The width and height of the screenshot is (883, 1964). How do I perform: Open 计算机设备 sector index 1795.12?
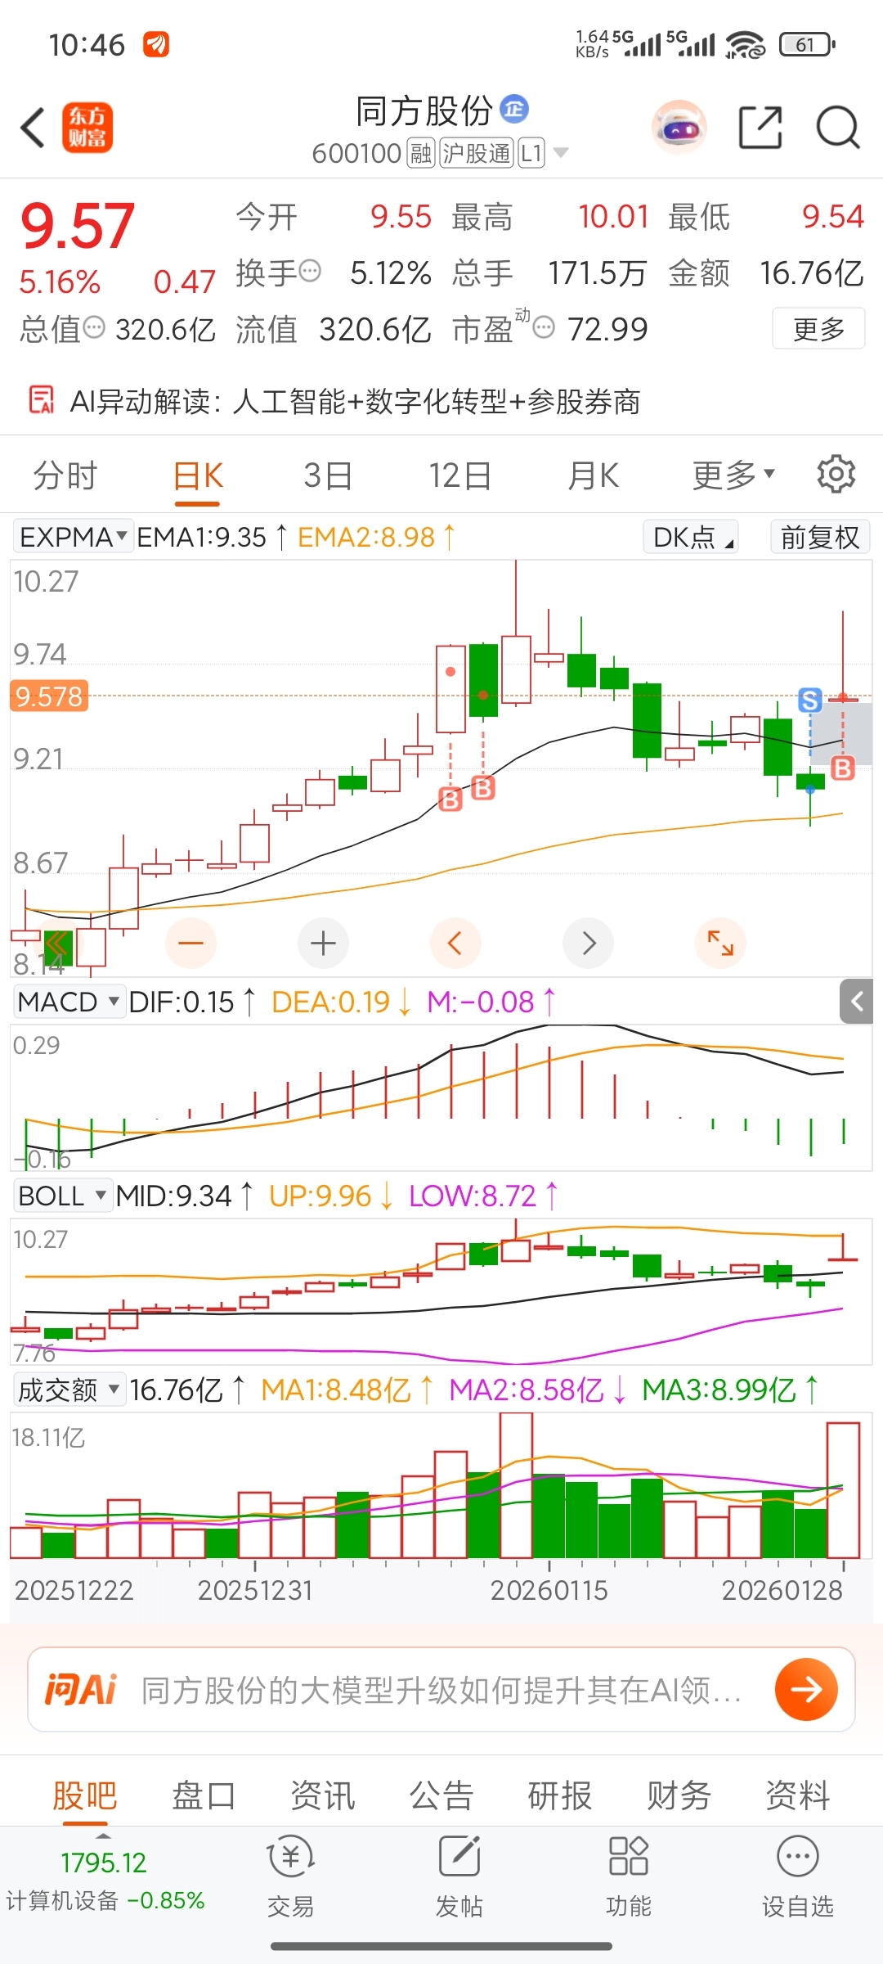pyautogui.click(x=104, y=1881)
